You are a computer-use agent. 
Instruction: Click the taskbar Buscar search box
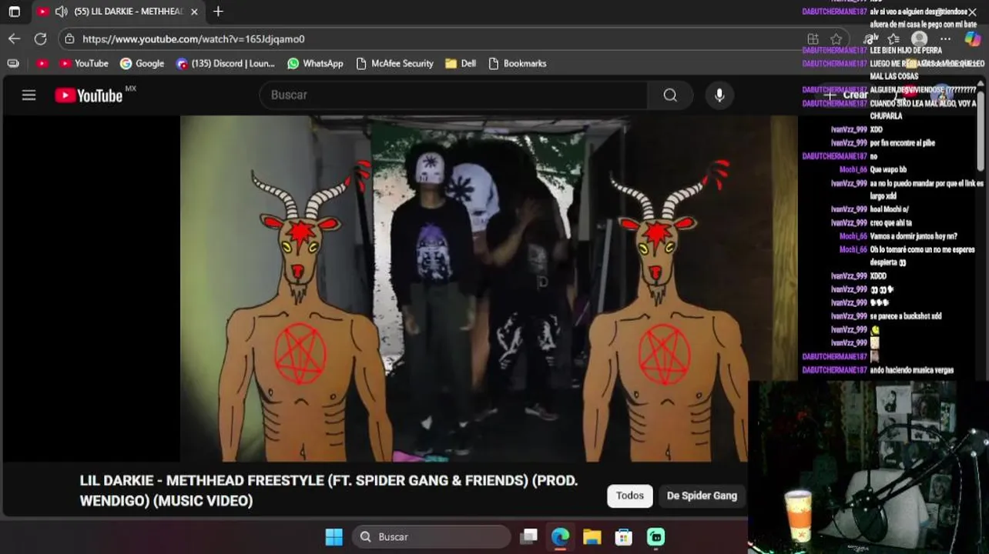(x=432, y=536)
